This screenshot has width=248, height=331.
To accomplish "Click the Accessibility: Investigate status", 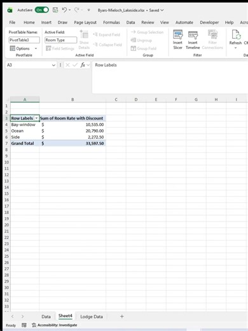I will (x=55, y=325).
